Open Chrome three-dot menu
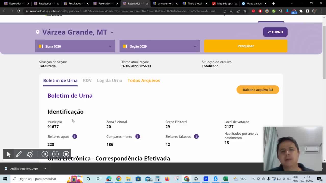Screen dimensions: 326x183 tap(322, 11)
